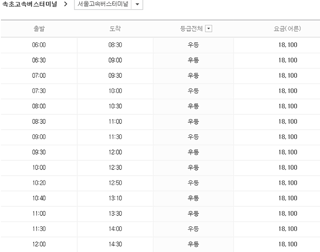Open the 등급전체 grade filter dropdown
This screenshot has height=252, width=320.
tap(208, 29)
